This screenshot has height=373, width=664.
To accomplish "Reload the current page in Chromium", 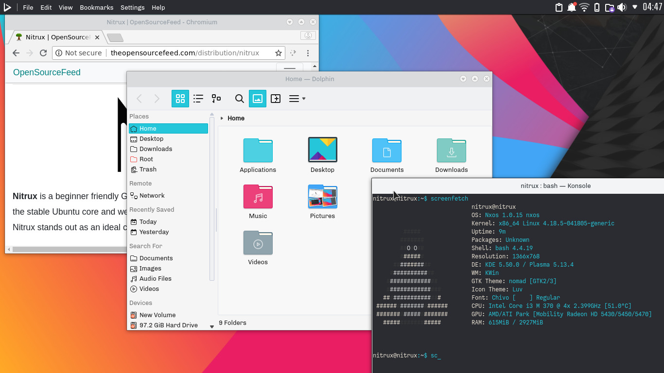I will click(x=43, y=53).
